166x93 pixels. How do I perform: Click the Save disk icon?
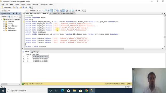pyautogui.click(x=23, y=7)
